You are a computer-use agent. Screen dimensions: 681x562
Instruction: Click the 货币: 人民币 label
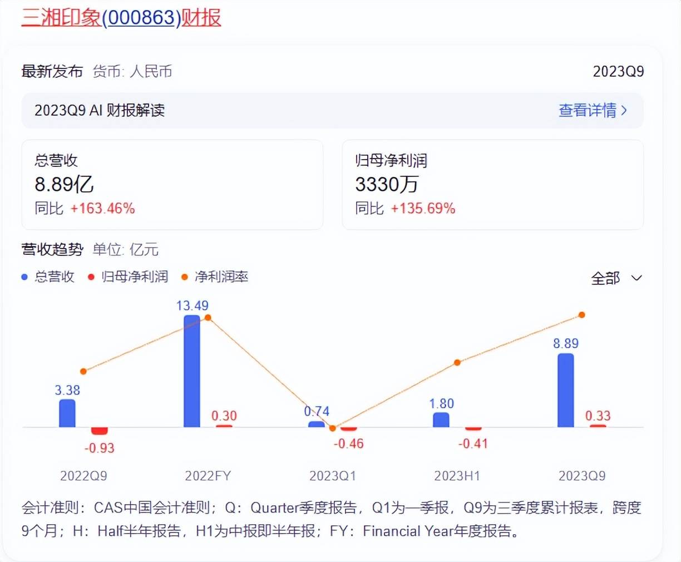point(132,71)
